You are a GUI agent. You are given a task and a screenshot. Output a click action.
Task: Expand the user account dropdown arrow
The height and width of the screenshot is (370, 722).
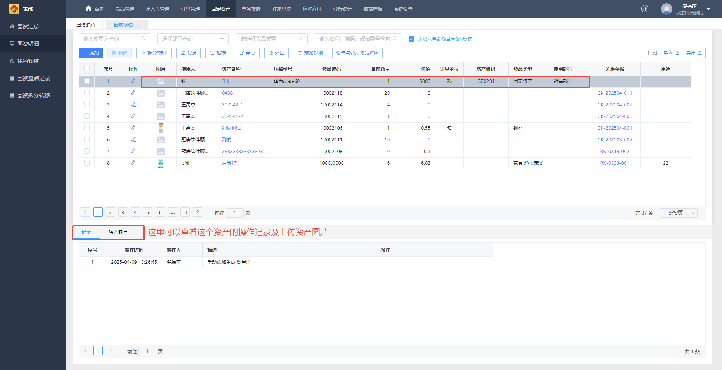(708, 9)
